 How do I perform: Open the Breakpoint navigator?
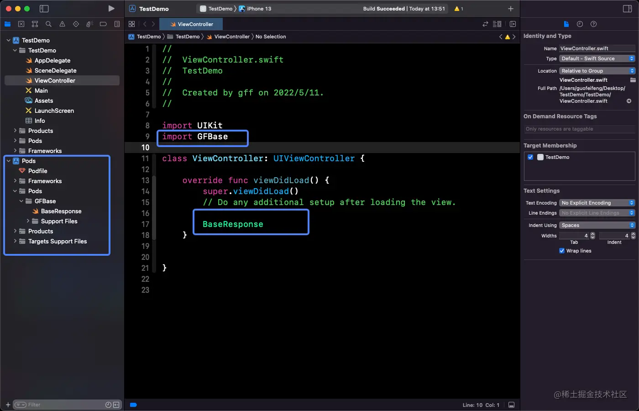pyautogui.click(x=103, y=24)
